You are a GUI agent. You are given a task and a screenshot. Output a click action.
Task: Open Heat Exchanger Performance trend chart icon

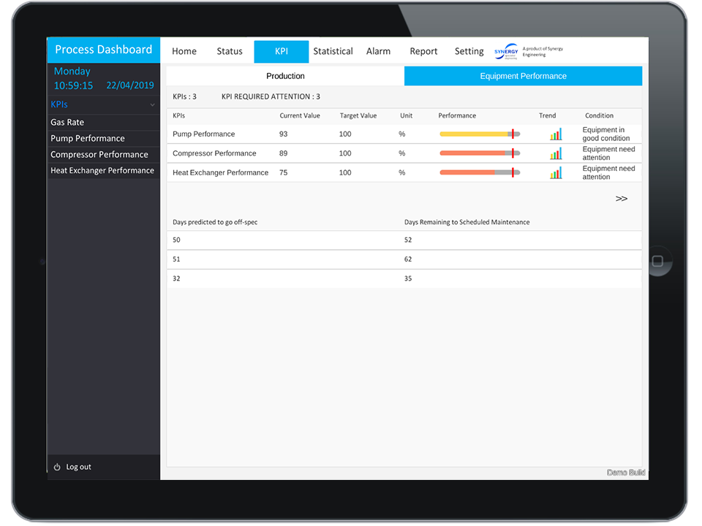[556, 172]
